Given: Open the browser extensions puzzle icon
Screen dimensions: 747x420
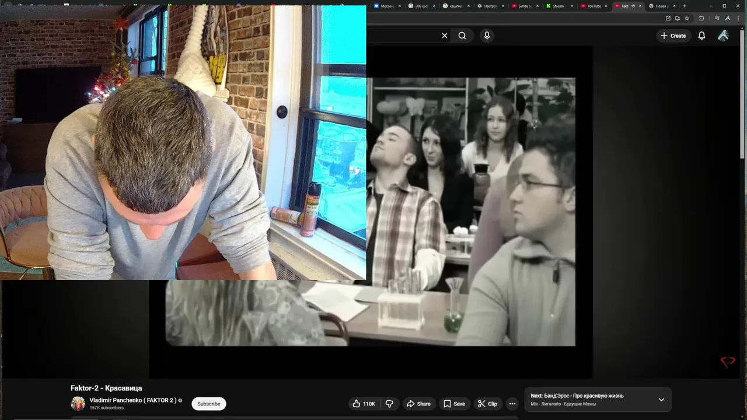Looking at the screenshot, I should click(701, 18).
